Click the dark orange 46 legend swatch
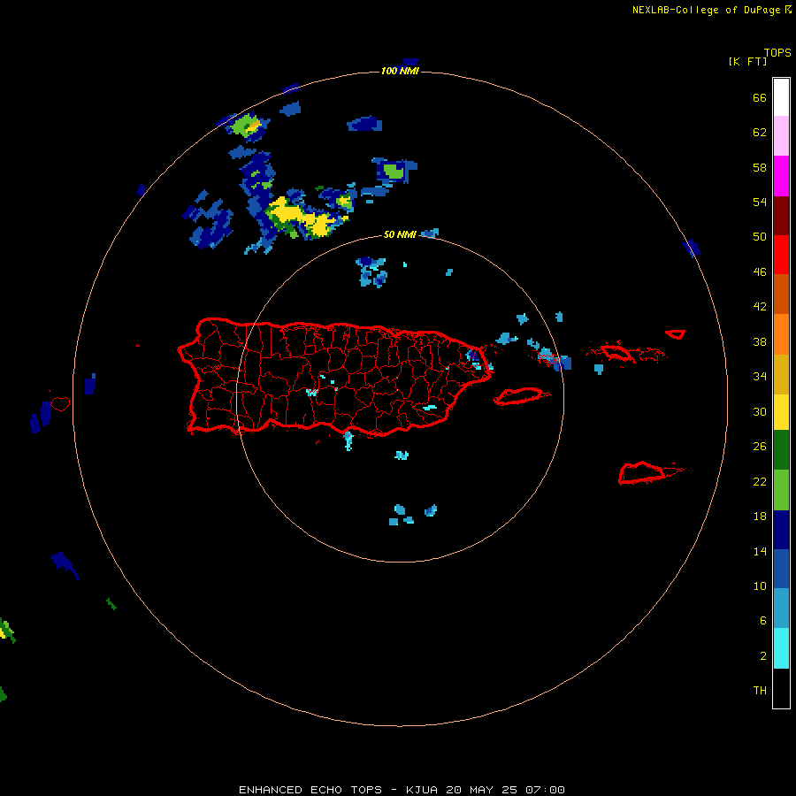The width and height of the screenshot is (796, 796). 781,294
